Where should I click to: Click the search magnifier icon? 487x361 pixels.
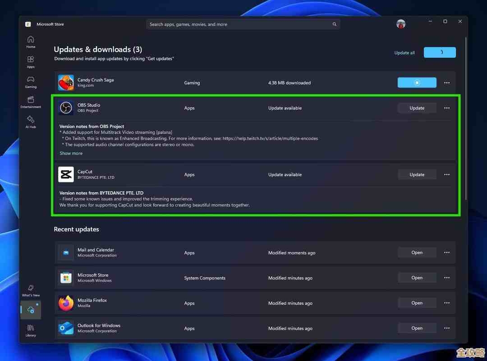[x=334, y=24]
